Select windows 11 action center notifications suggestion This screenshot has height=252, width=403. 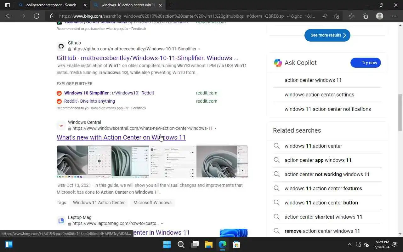click(327, 109)
